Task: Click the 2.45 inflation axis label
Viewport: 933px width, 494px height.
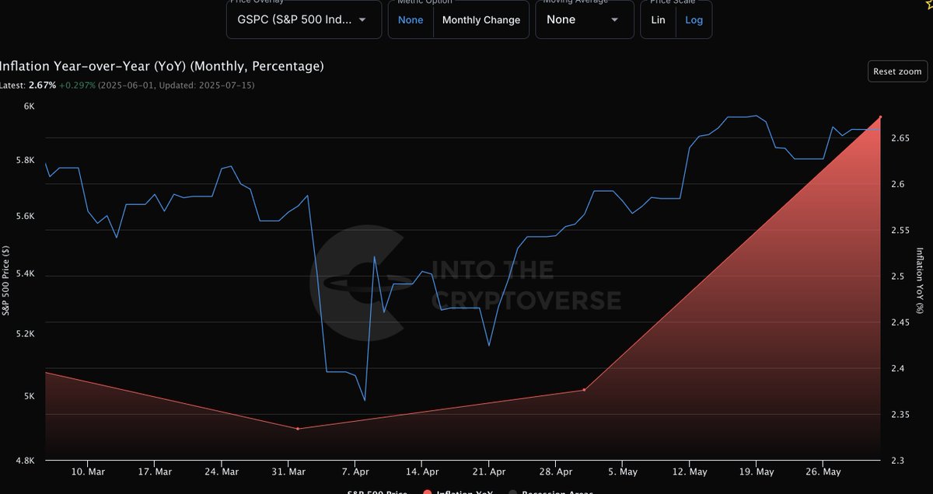Action: point(900,322)
